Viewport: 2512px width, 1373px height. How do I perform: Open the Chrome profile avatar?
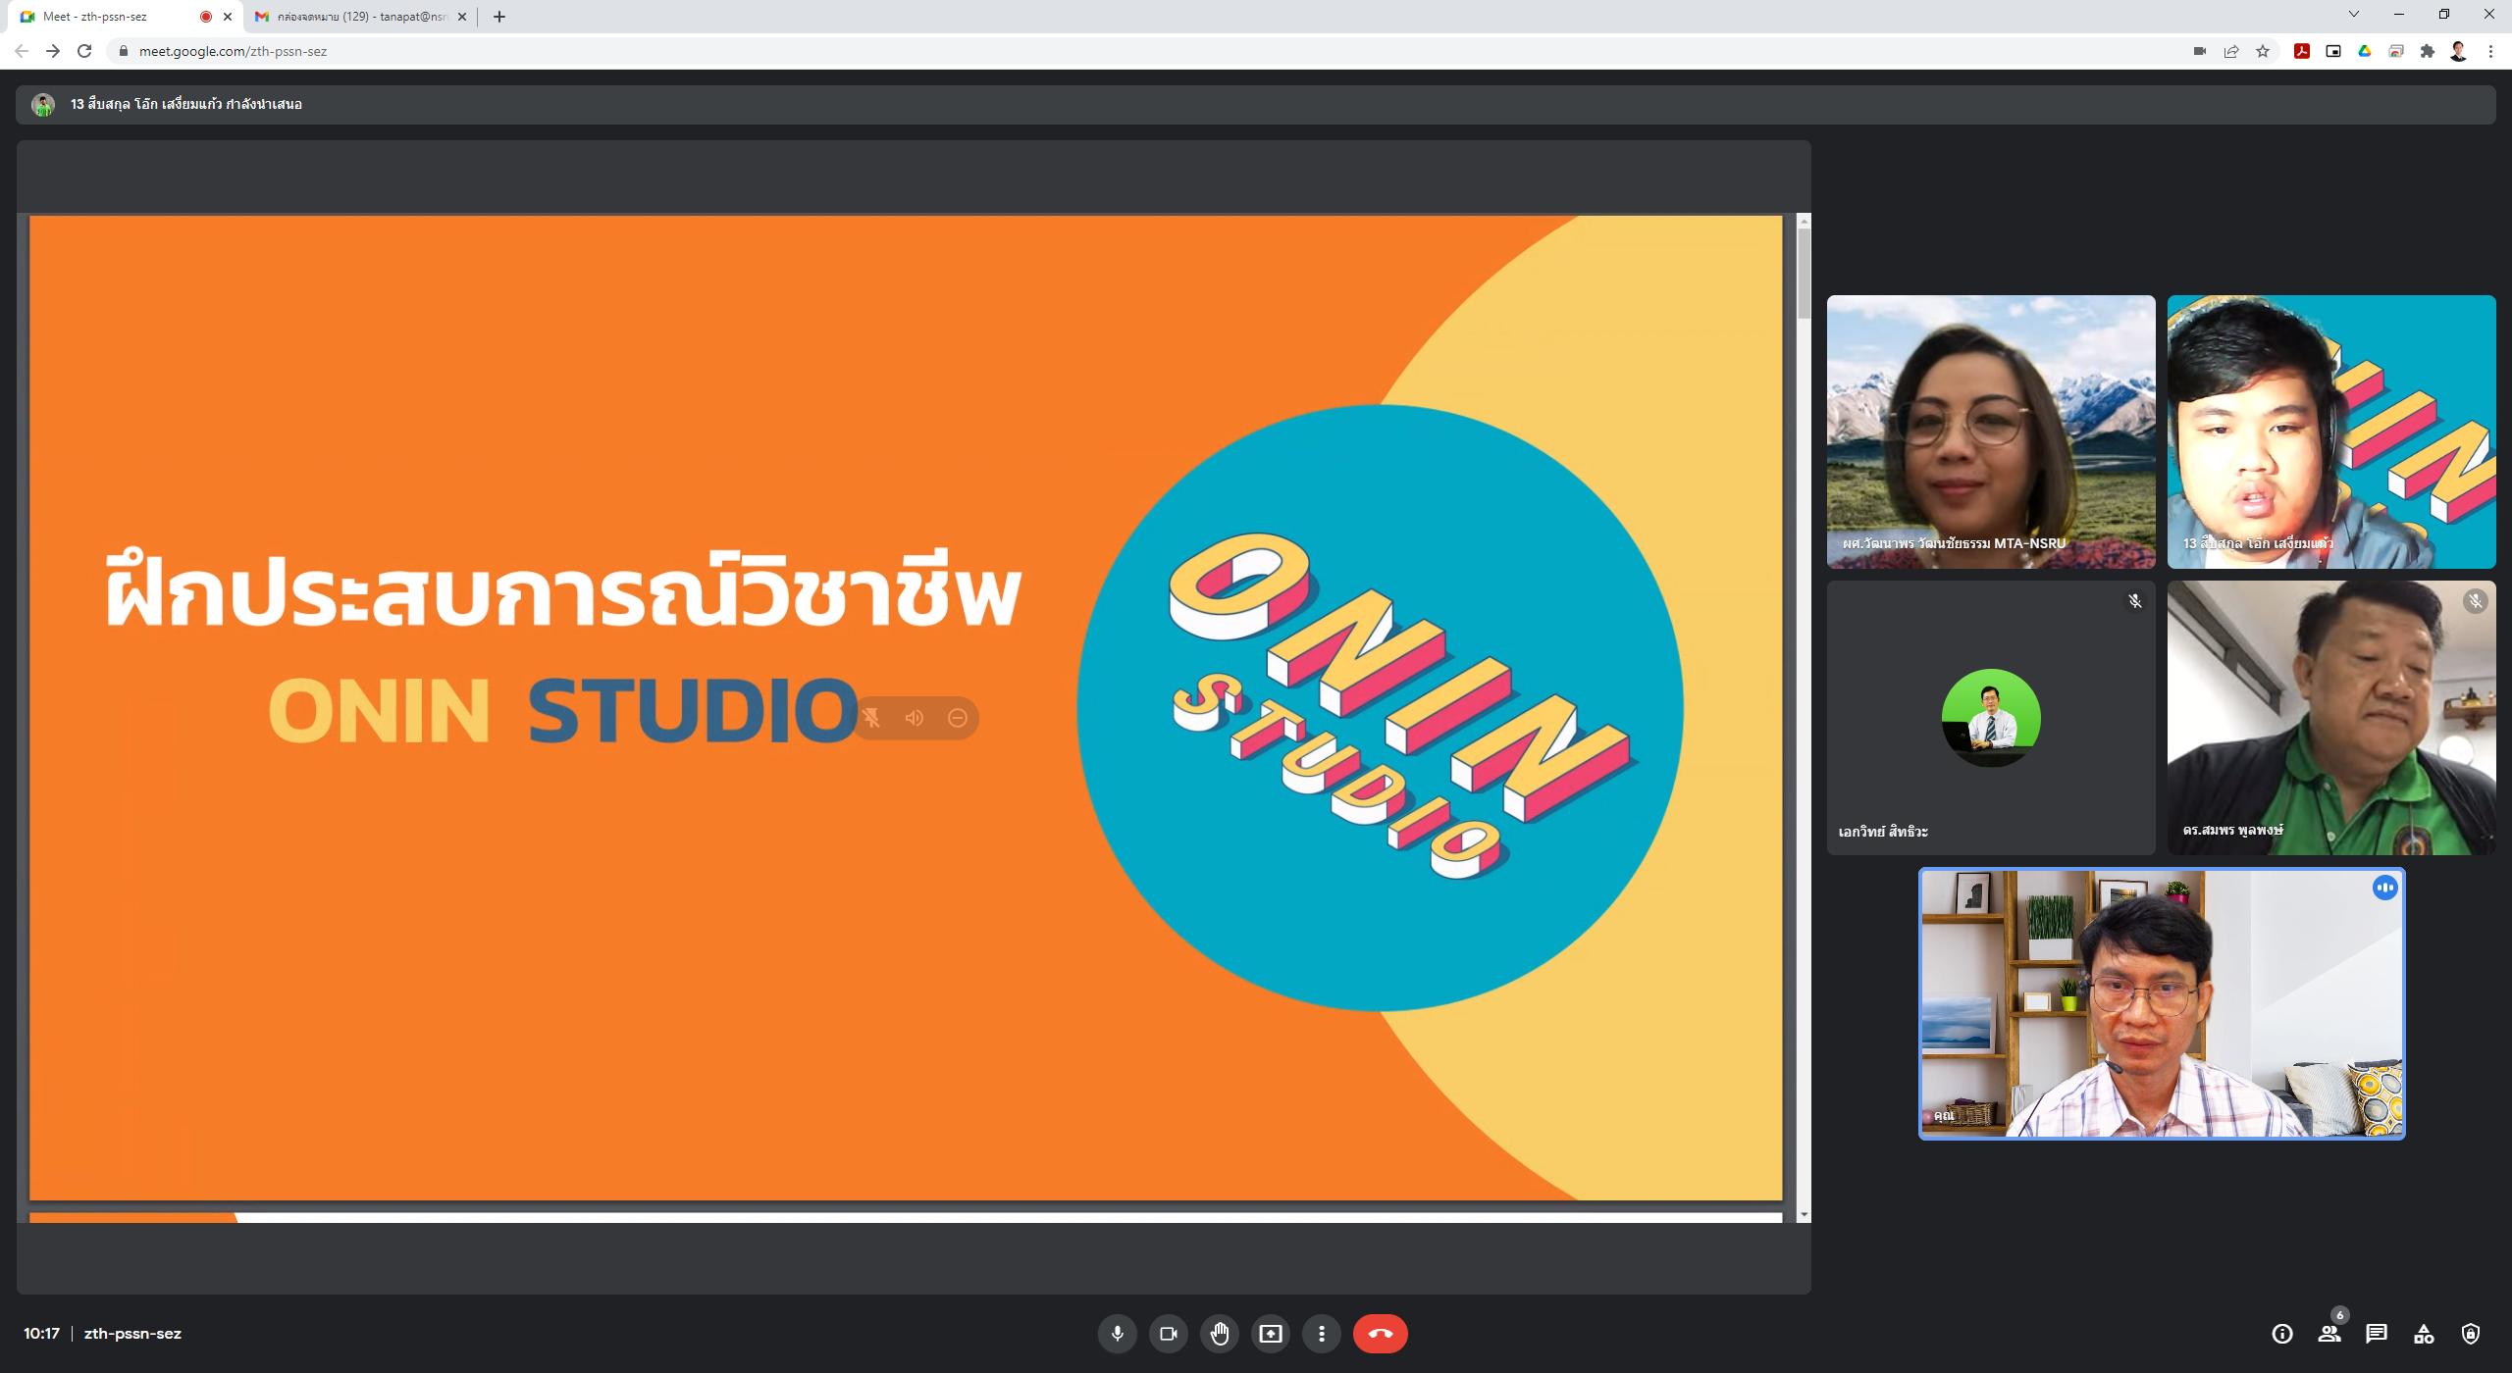coord(2459,51)
